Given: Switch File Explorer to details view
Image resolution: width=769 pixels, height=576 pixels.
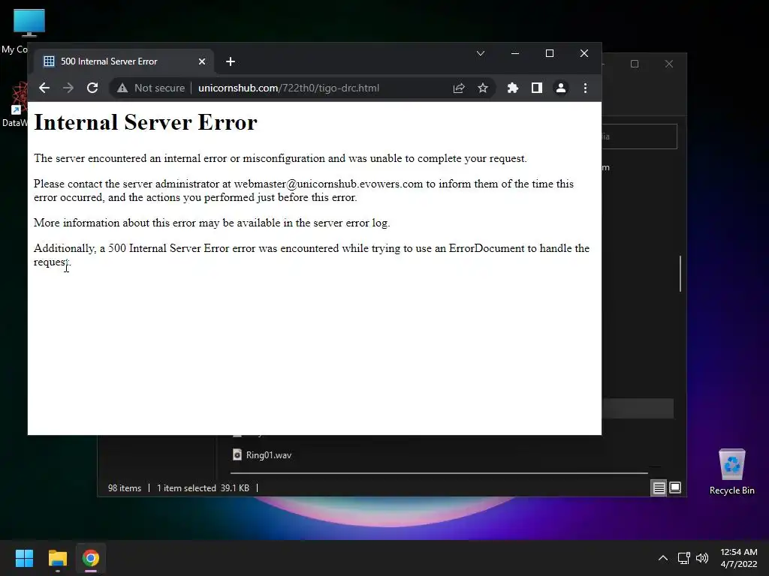Looking at the screenshot, I should pyautogui.click(x=659, y=487).
